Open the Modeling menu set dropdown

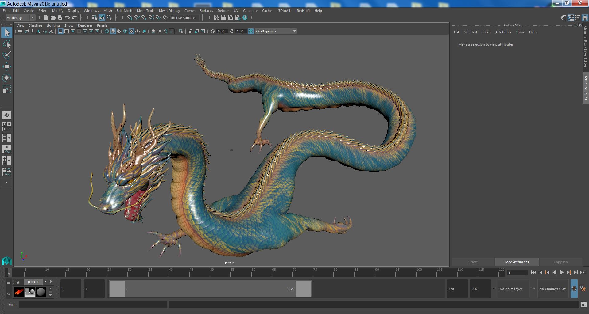[21, 18]
